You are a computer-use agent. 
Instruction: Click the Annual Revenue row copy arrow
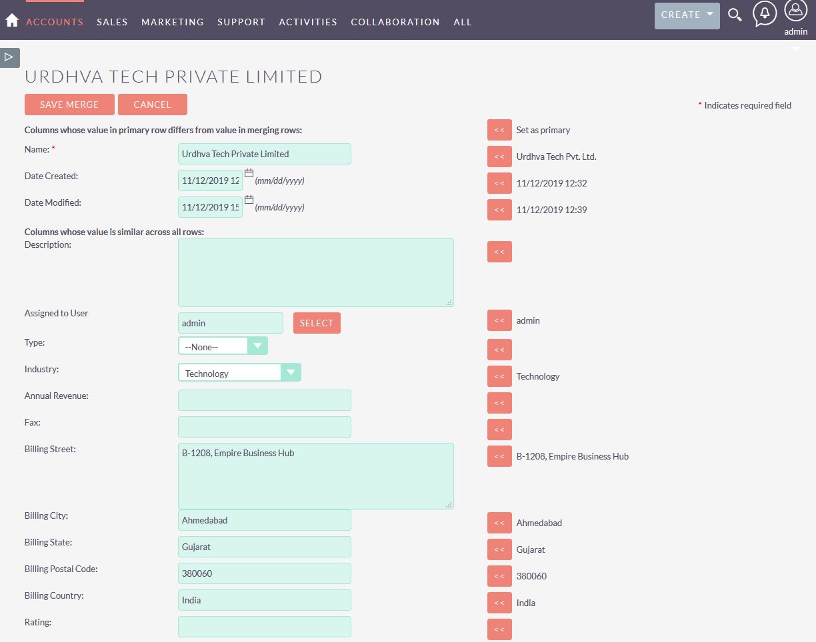[499, 403]
